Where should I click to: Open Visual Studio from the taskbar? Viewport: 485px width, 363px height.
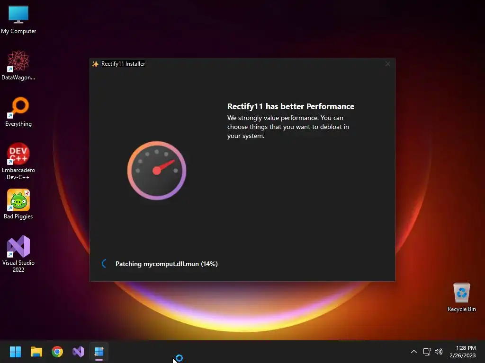[x=78, y=352]
